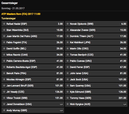
Task: Click the star next to David Ferrer
Action: coord(68,67)
